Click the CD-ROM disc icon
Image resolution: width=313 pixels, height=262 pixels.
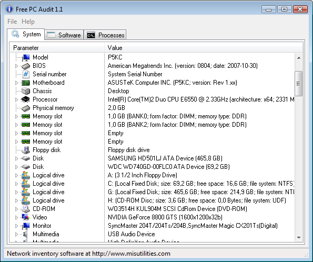[26, 209]
